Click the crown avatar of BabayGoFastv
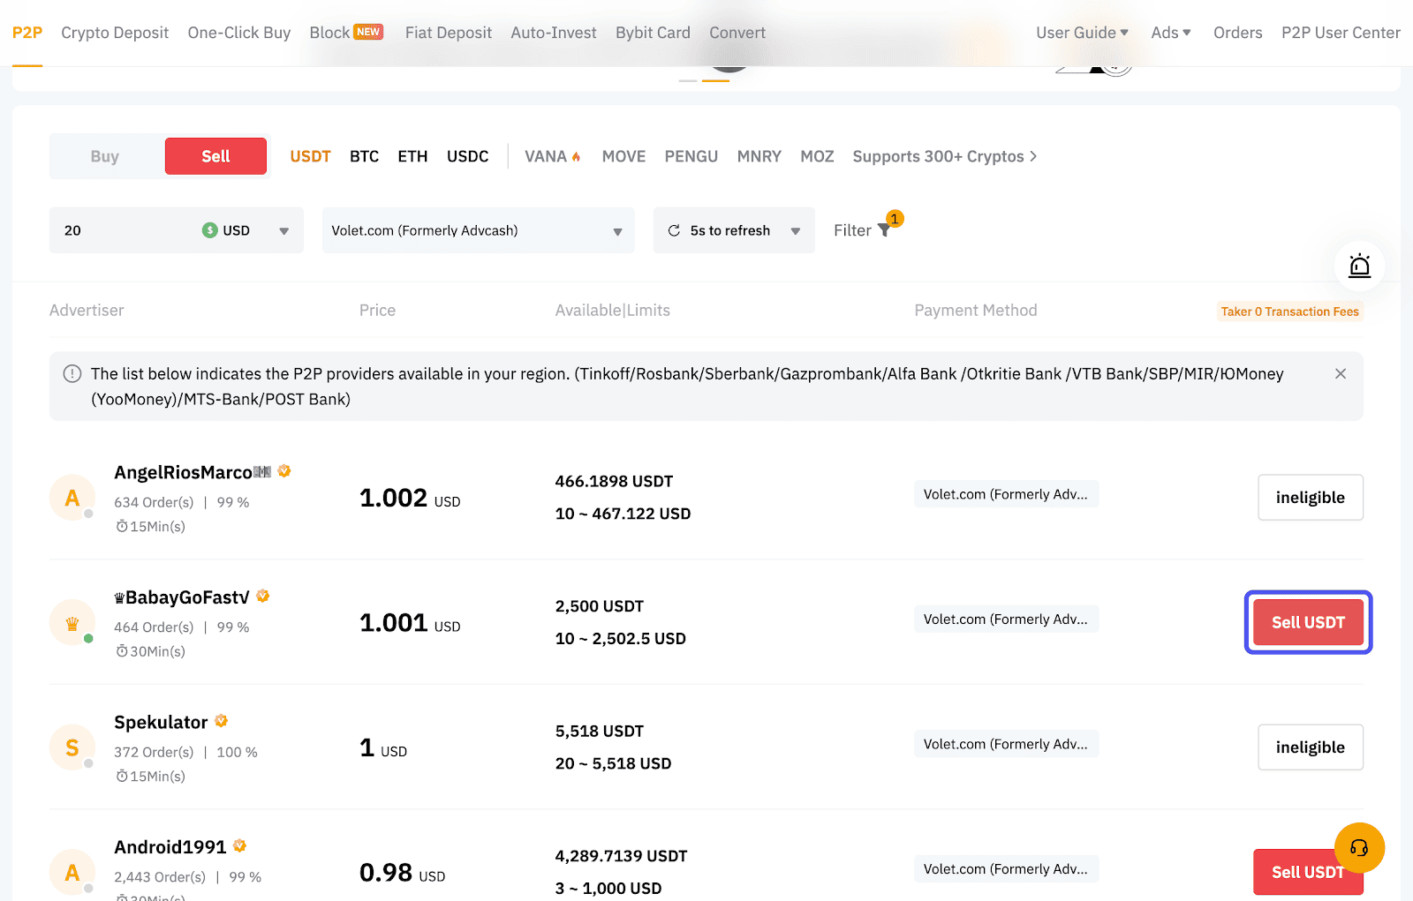1413x901 pixels. coord(72,622)
